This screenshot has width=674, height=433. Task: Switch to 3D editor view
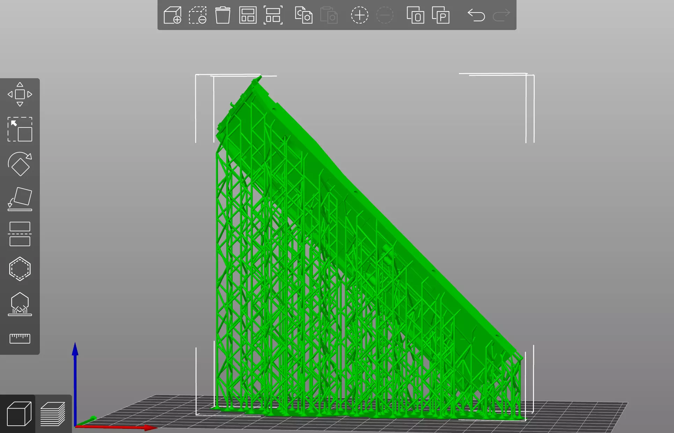[x=19, y=414]
